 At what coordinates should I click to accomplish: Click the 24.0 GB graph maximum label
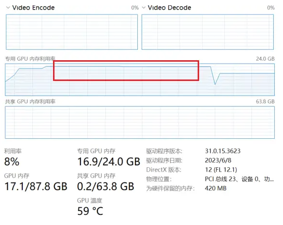coord(265,59)
